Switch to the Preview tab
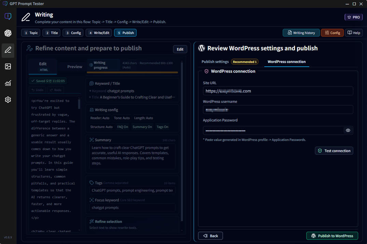The image size is (367, 244). (x=74, y=67)
